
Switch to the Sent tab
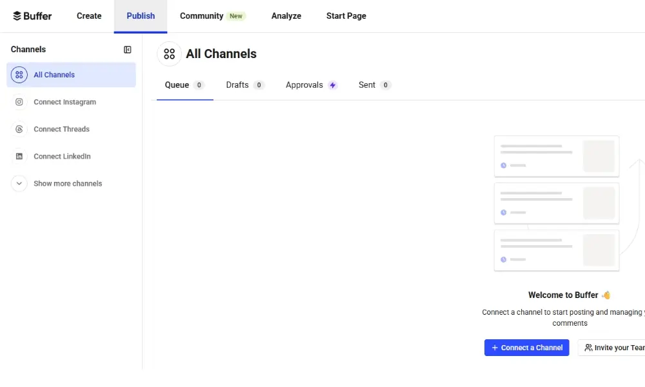coord(367,85)
